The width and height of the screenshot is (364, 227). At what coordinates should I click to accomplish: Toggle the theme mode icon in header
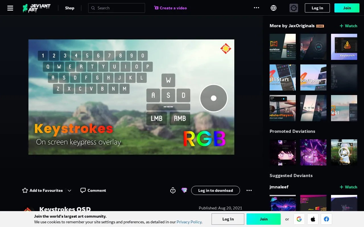coord(294,8)
